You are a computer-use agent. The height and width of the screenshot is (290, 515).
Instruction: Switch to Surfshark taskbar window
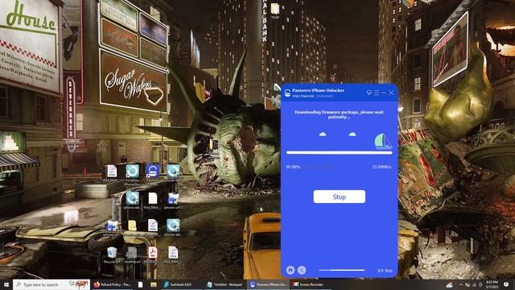click(181, 284)
